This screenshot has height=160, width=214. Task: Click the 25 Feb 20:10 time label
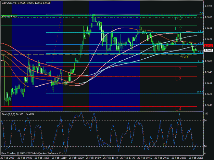[x=162, y=158]
